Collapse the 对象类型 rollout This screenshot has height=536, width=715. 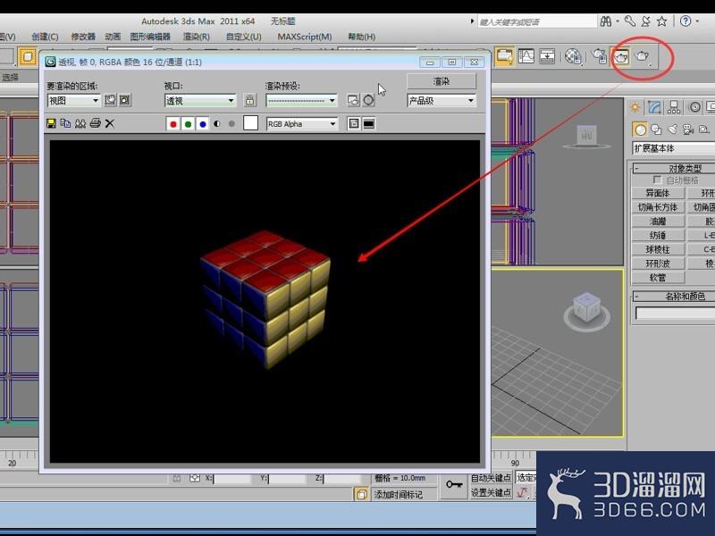click(674, 168)
